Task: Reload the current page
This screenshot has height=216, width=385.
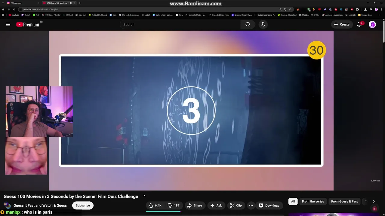Action: pyautogui.click(x=14, y=9)
